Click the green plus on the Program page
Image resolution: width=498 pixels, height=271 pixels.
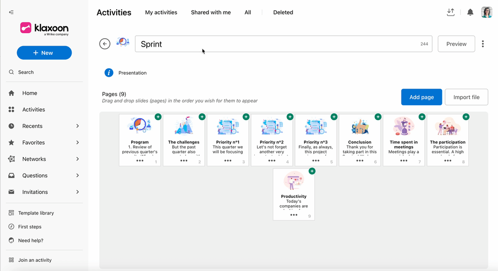tap(158, 117)
